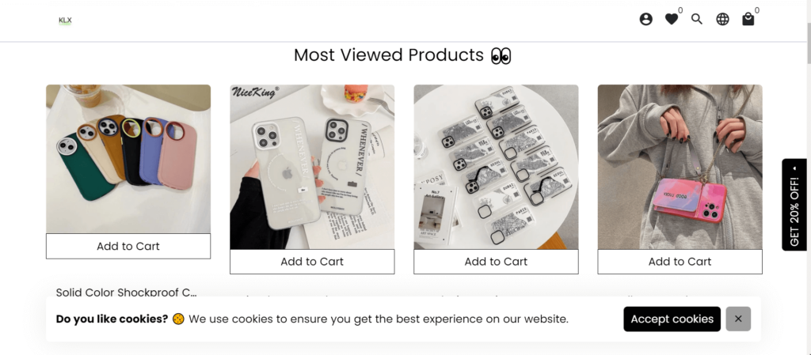Click the Most Viewed Products heading
This screenshot has width=811, height=355.
402,55
